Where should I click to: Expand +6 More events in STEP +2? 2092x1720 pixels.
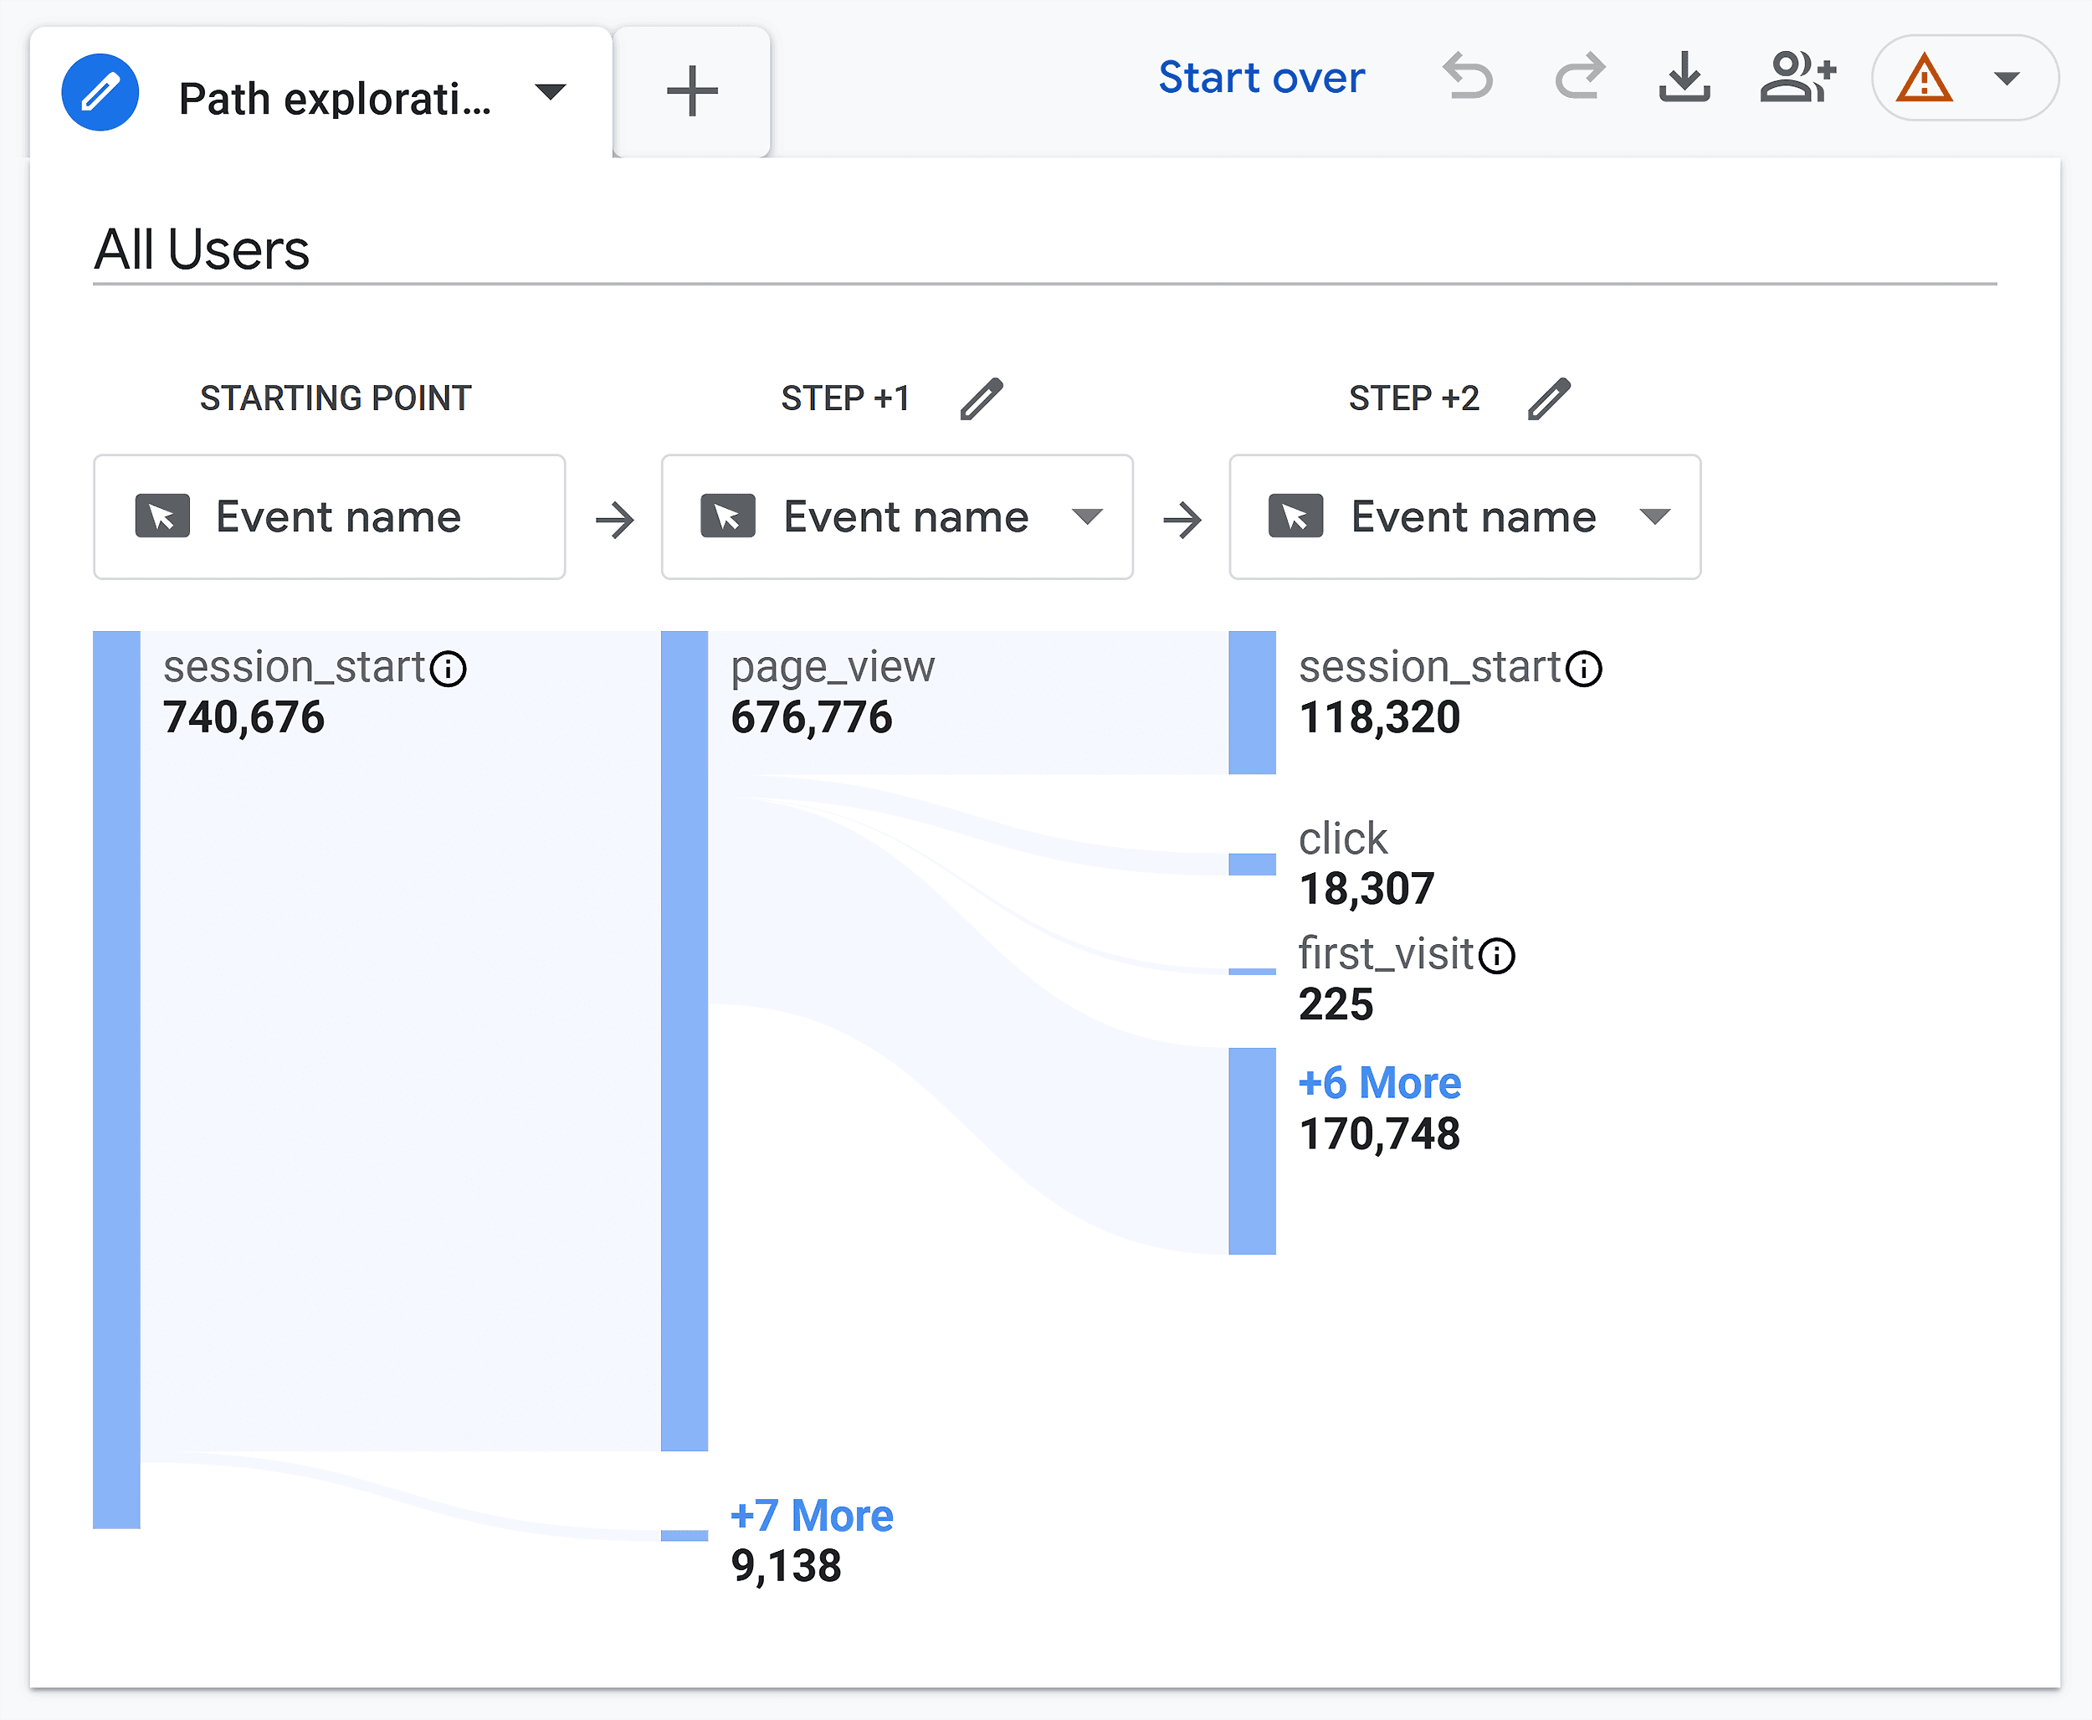(1380, 1083)
